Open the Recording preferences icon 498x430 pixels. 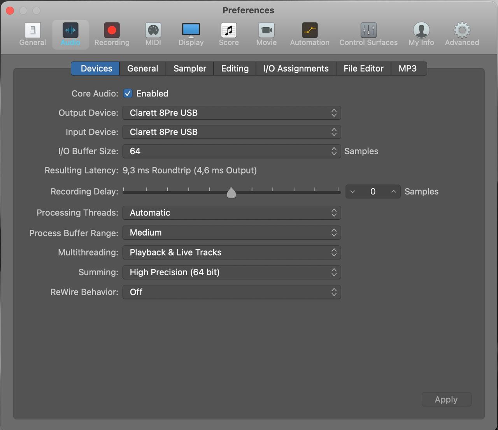click(x=112, y=30)
